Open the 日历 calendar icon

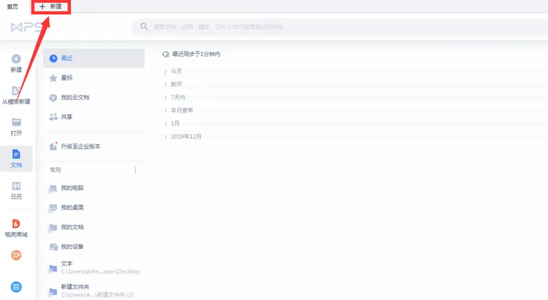(x=16, y=185)
